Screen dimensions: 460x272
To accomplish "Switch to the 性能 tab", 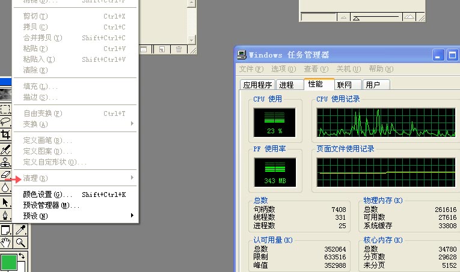I will (x=319, y=84).
